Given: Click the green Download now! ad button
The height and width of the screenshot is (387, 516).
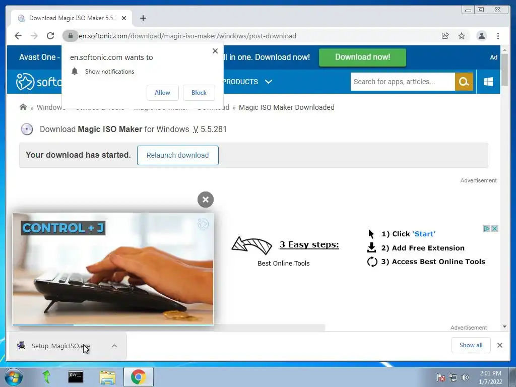Looking at the screenshot, I should pyautogui.click(x=362, y=57).
